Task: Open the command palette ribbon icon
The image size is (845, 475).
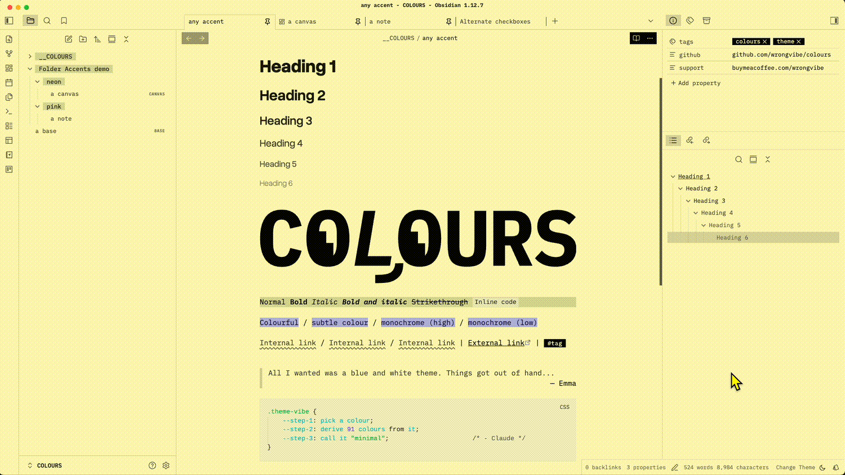Action: tap(9, 112)
